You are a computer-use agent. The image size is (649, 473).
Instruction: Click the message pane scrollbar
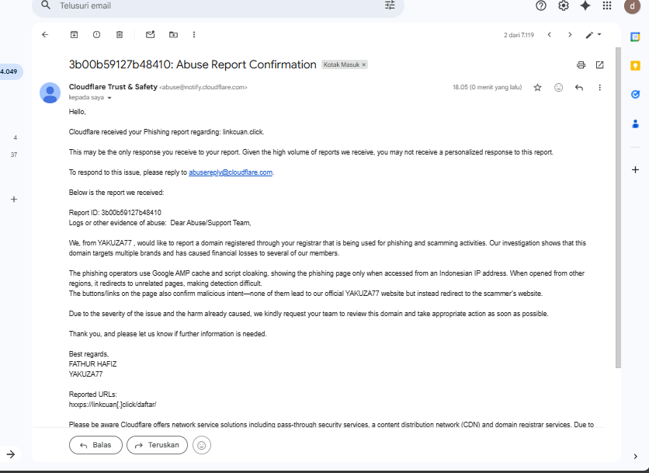coord(618,207)
